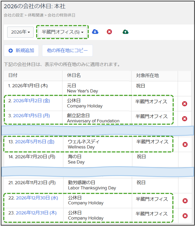Click the 新規追加 button
195x226 pixels.
coord(21,50)
